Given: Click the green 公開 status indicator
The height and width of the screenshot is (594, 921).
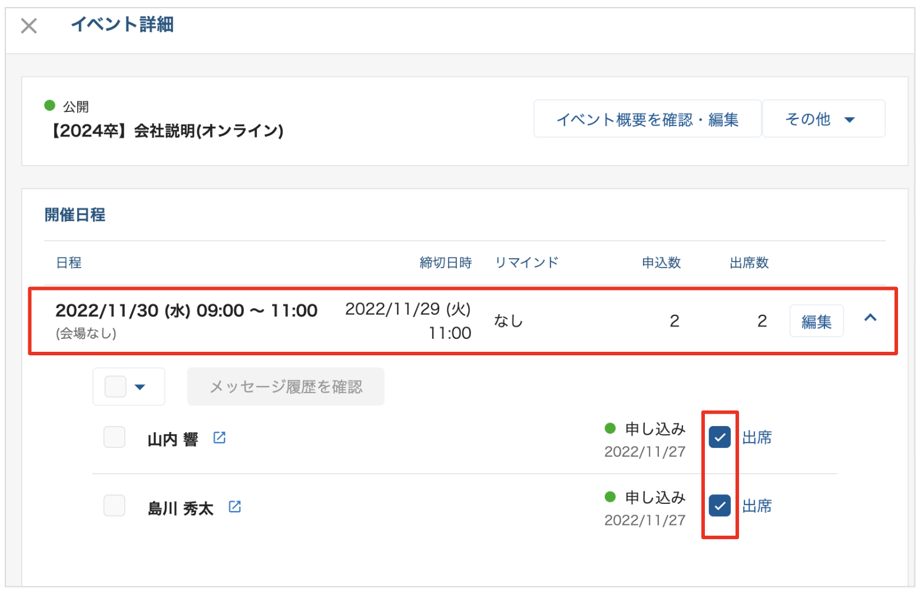Looking at the screenshot, I should point(50,106).
